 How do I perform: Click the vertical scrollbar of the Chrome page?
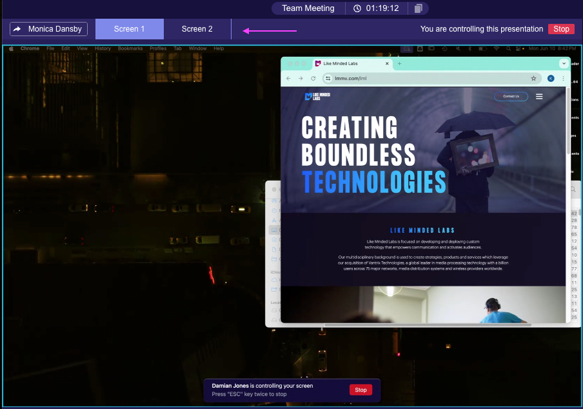568,121
